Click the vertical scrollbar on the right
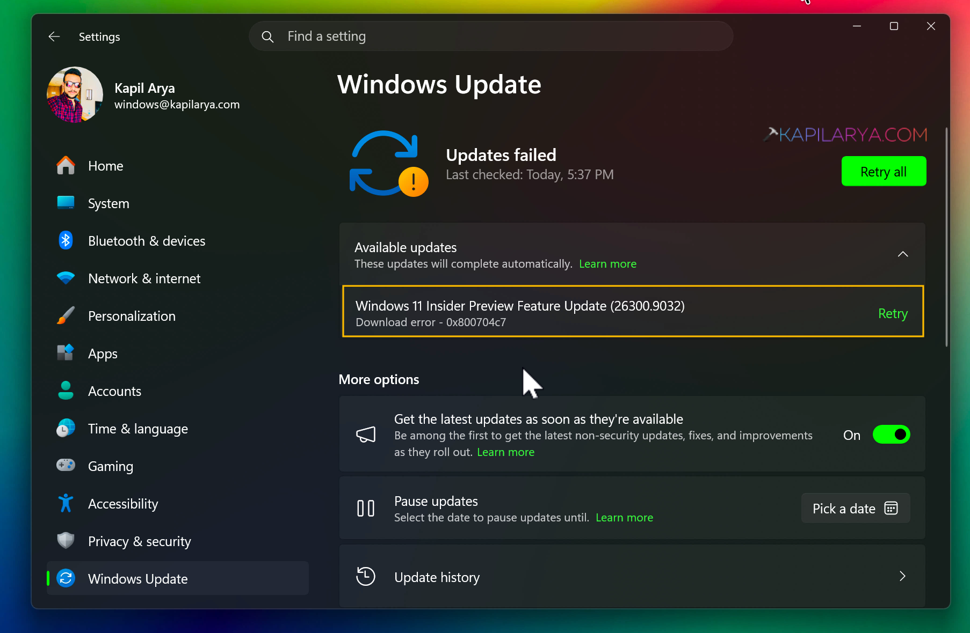This screenshot has height=633, width=970. point(946,237)
